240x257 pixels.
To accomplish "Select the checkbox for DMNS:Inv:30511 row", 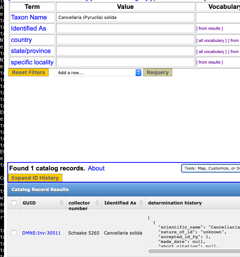I will pos(14,233).
